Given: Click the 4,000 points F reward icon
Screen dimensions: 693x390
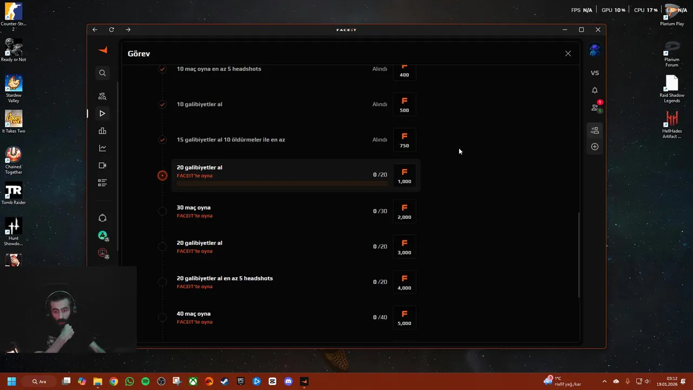Looking at the screenshot, I should tap(404, 282).
